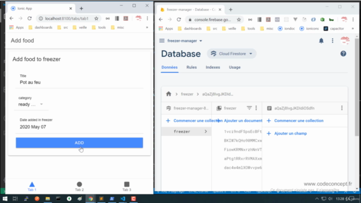This screenshot has height=203, width=361.
Task: Select the Données tab
Action: (169, 67)
